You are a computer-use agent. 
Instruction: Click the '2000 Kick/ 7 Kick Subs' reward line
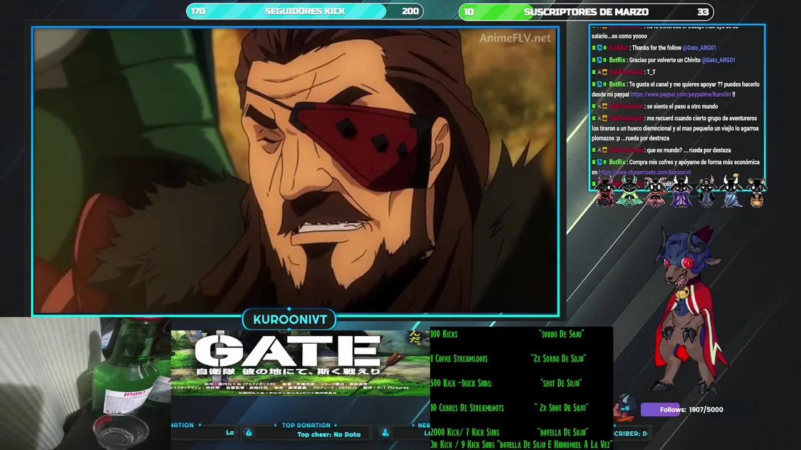coord(464,432)
